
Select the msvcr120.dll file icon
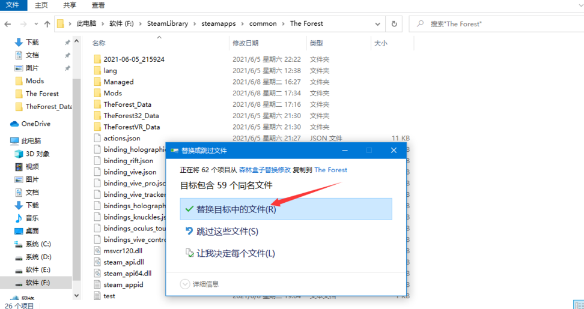97,251
